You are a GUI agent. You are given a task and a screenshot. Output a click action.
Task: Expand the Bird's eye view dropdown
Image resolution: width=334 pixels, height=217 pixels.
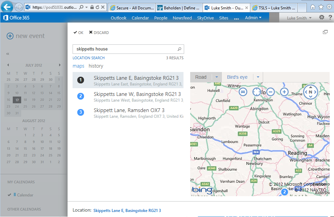[x=258, y=77]
